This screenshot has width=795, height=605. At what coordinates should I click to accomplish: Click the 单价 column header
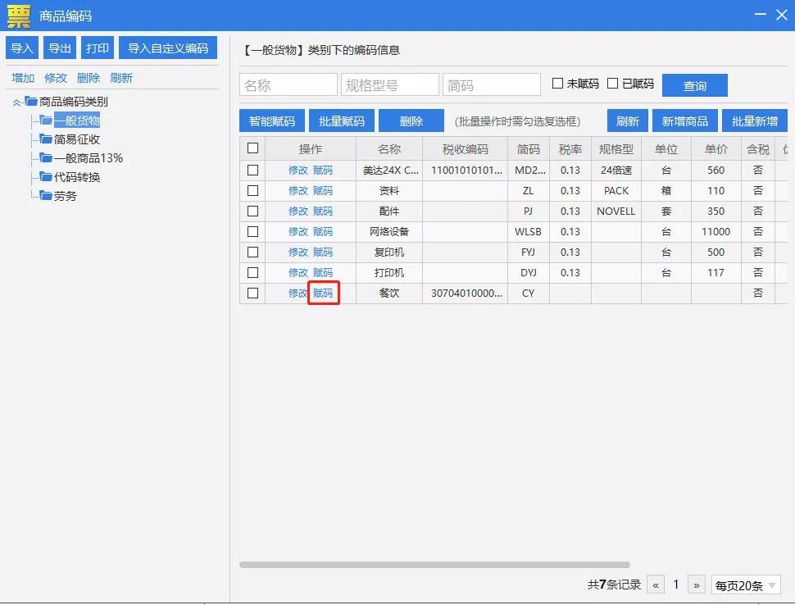pos(715,149)
